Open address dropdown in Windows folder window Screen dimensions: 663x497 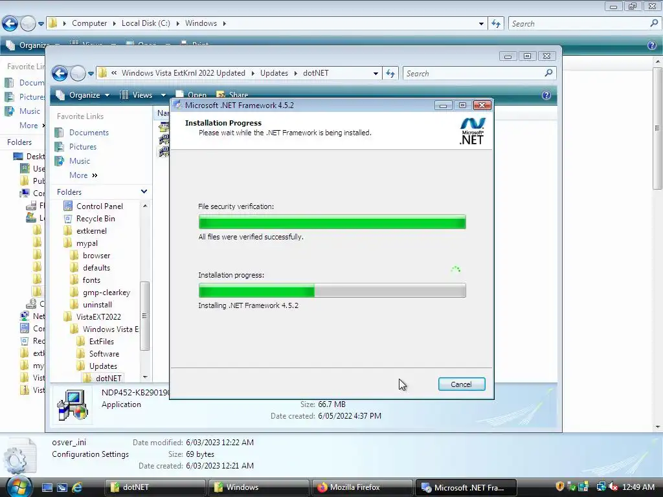(x=481, y=24)
